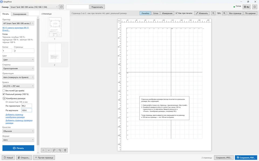The width and height of the screenshot is (259, 161).
Task: Click the Изменить edit button
Action: (x=202, y=13)
